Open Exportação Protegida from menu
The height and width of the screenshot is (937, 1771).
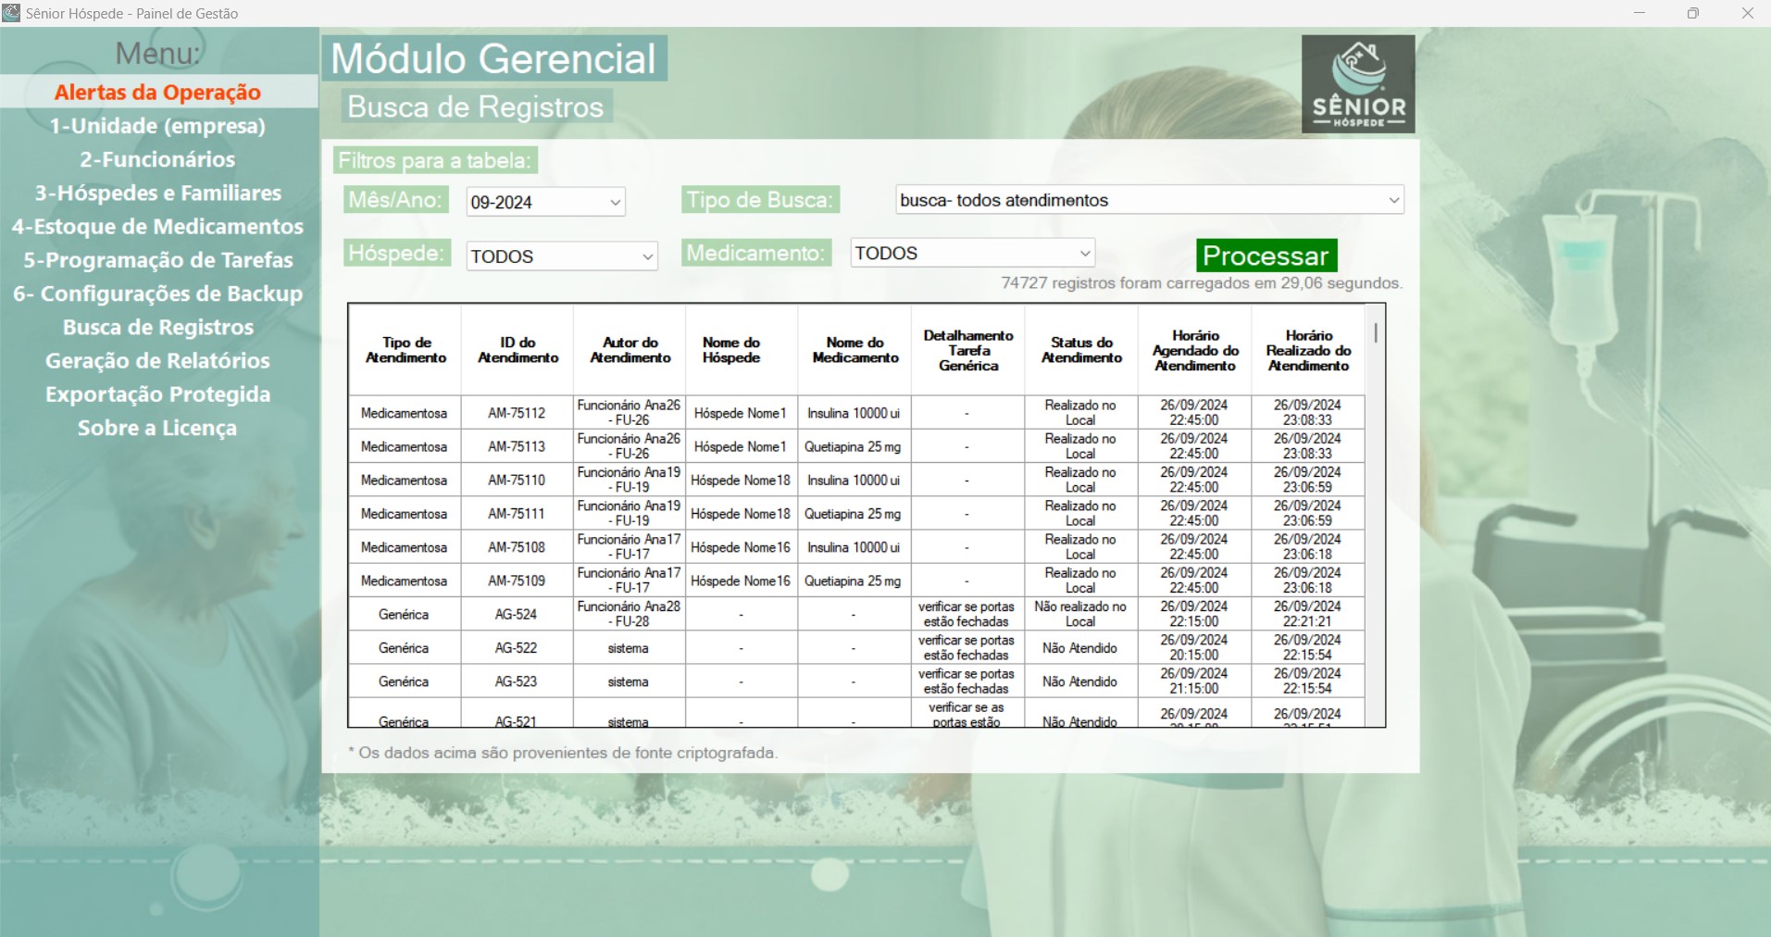157,394
